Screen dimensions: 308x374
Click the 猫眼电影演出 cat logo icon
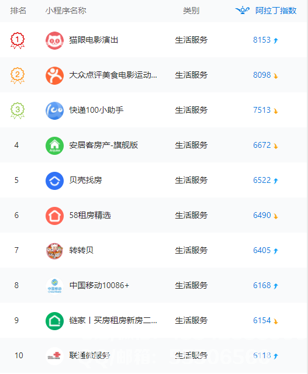pos(54,40)
